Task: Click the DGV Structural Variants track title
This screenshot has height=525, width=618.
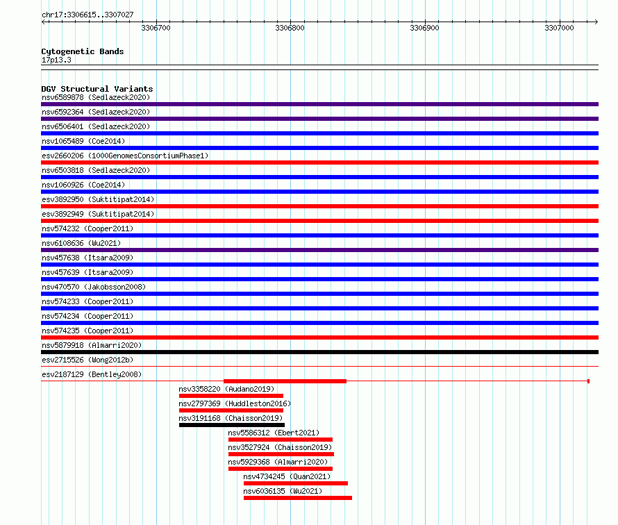Action: point(97,89)
